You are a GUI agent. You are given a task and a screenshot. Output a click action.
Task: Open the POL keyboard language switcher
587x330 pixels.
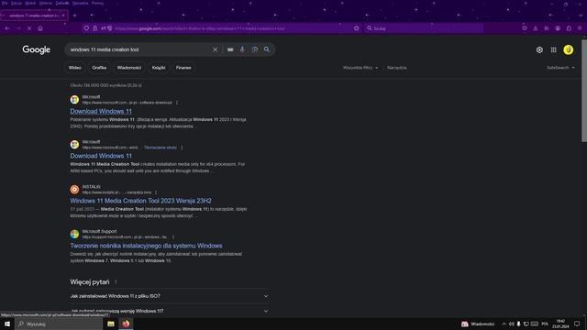pos(545,324)
